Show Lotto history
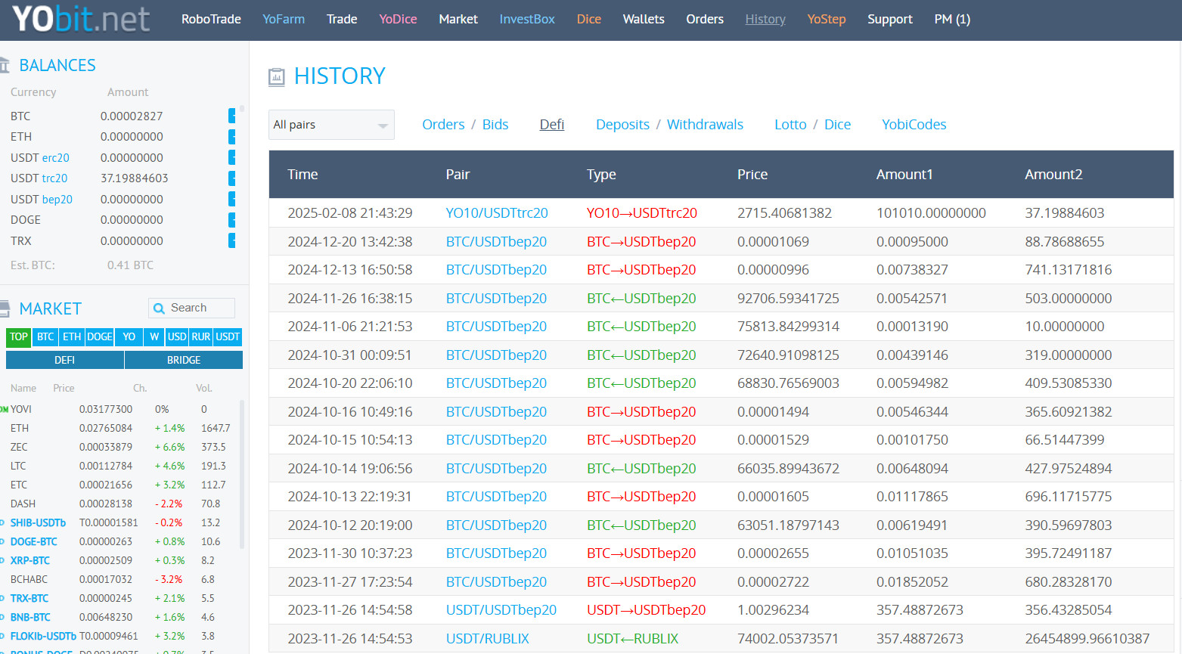The image size is (1182, 654). (790, 125)
